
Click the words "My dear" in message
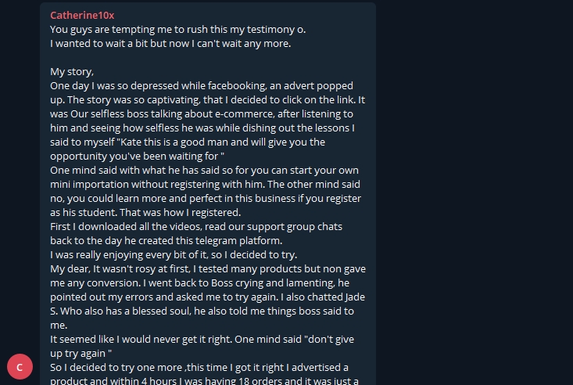[70, 269]
